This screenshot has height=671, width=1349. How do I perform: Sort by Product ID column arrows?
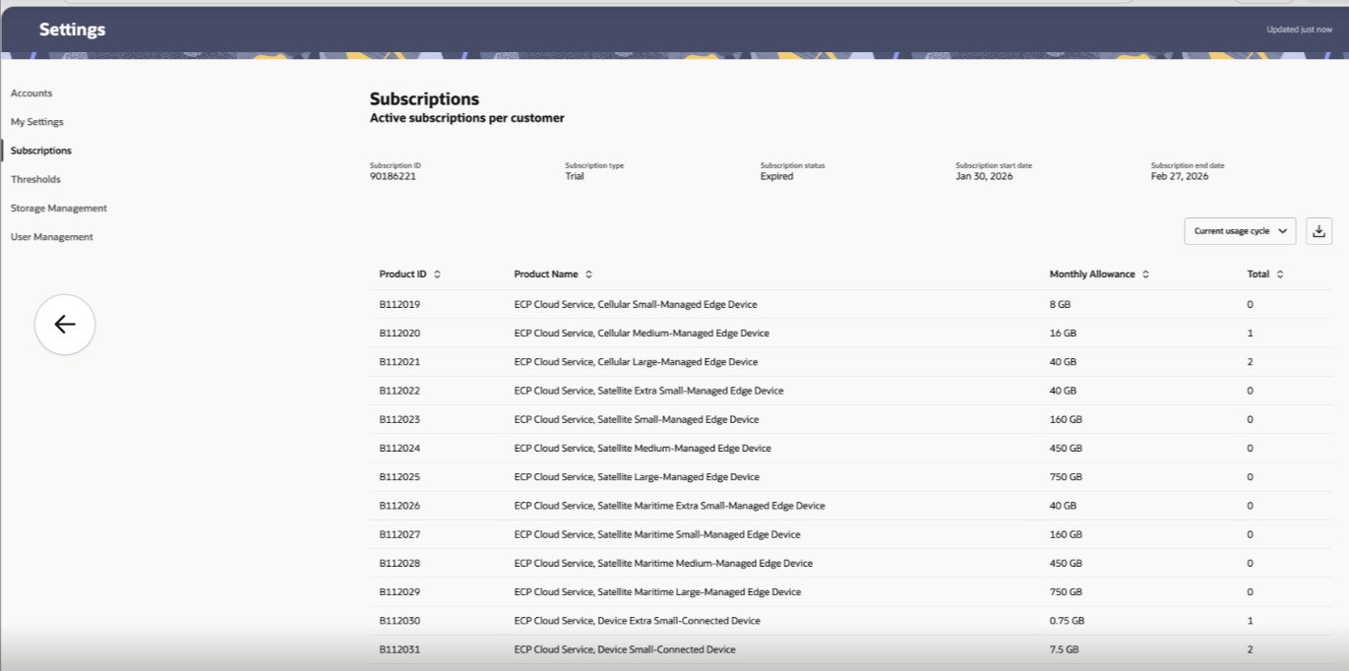[437, 274]
